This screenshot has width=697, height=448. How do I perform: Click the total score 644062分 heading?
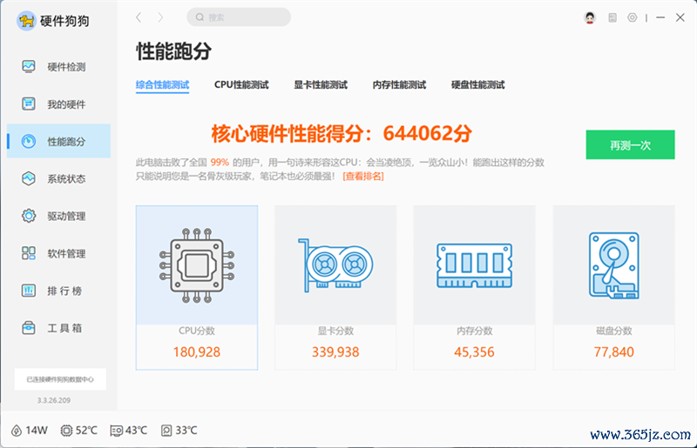[x=342, y=133]
